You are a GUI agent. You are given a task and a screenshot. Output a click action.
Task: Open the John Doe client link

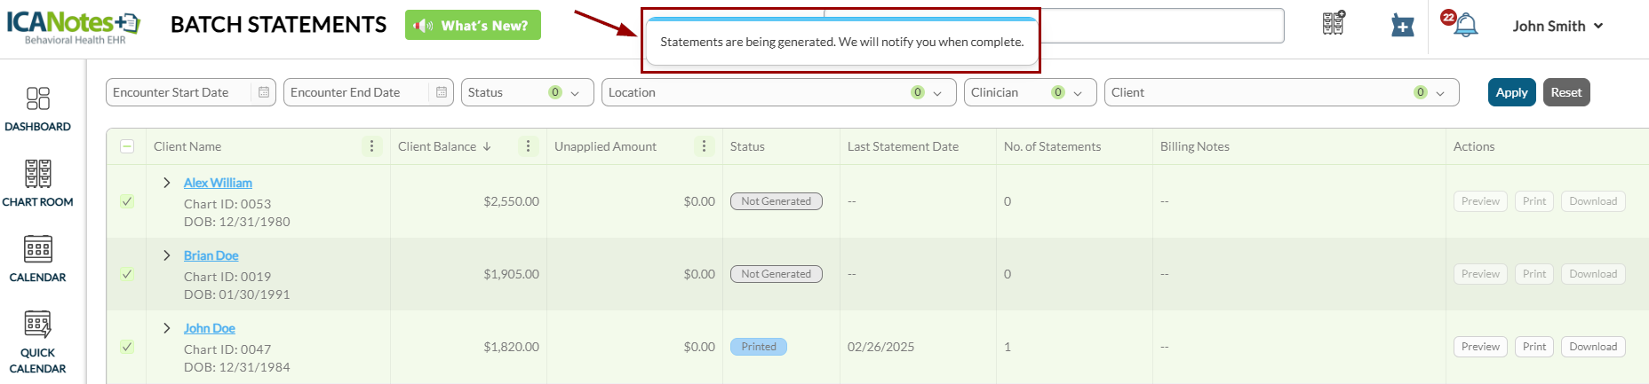pos(210,328)
